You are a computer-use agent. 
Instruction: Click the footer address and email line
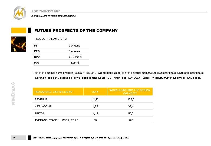(81, 138)
